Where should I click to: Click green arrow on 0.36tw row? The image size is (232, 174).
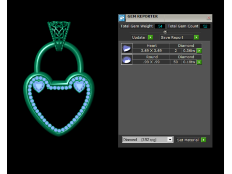point(199,51)
